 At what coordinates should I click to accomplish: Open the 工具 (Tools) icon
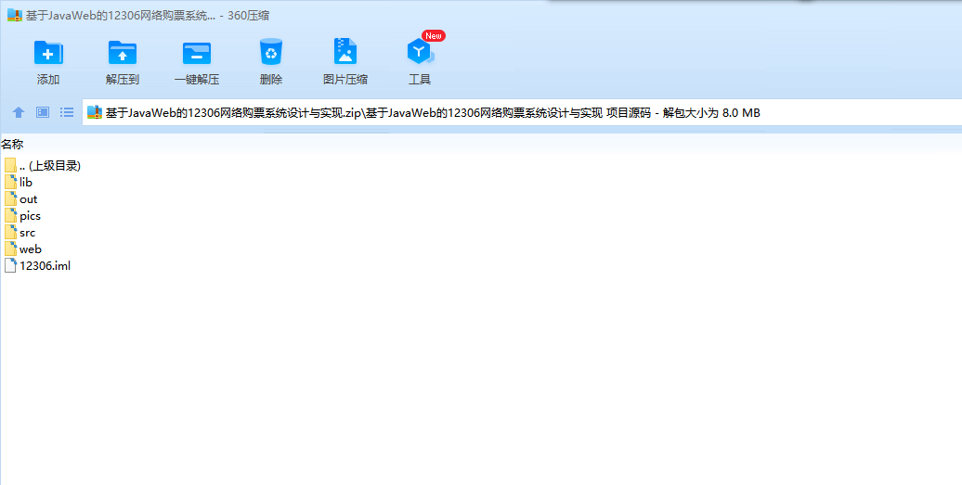click(x=420, y=52)
